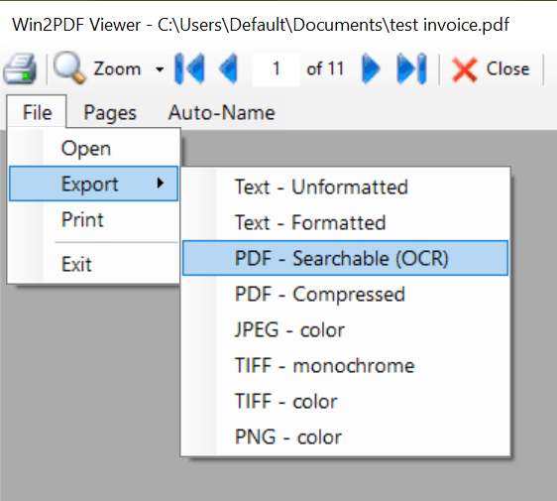Select PDF - Compressed export
This screenshot has height=501, width=557.
click(x=345, y=294)
